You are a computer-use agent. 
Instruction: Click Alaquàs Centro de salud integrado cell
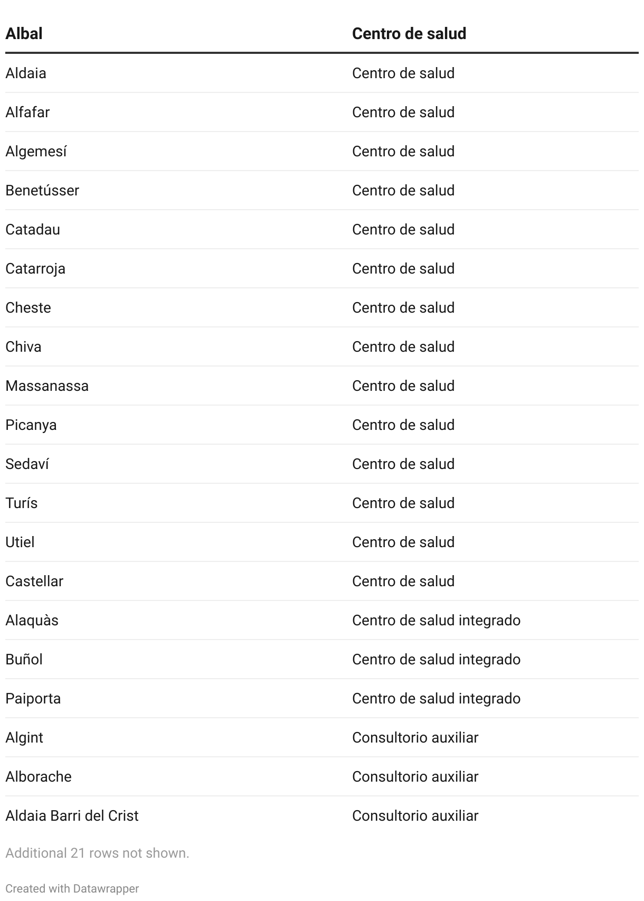tap(436, 620)
